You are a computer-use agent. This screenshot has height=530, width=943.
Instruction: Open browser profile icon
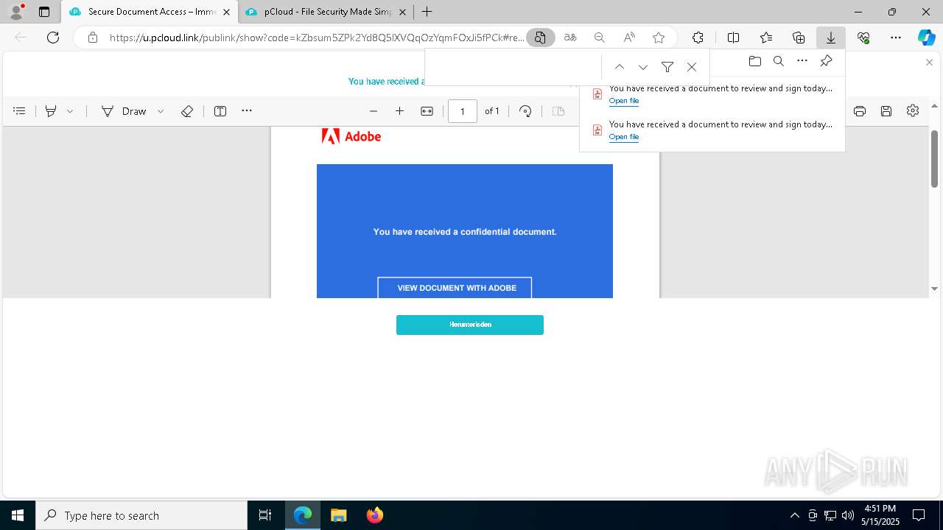pos(15,12)
